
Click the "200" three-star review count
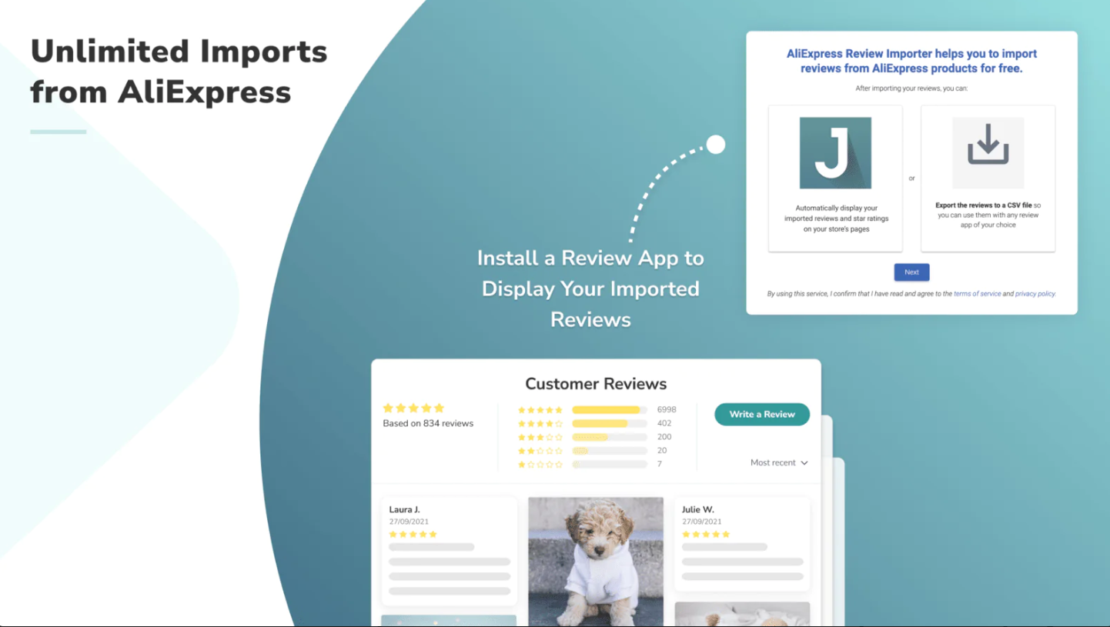pyautogui.click(x=664, y=437)
